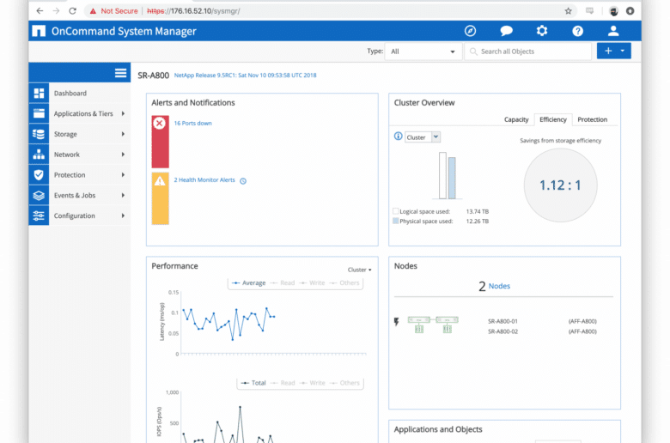Click the Network topology icon

coord(39,155)
